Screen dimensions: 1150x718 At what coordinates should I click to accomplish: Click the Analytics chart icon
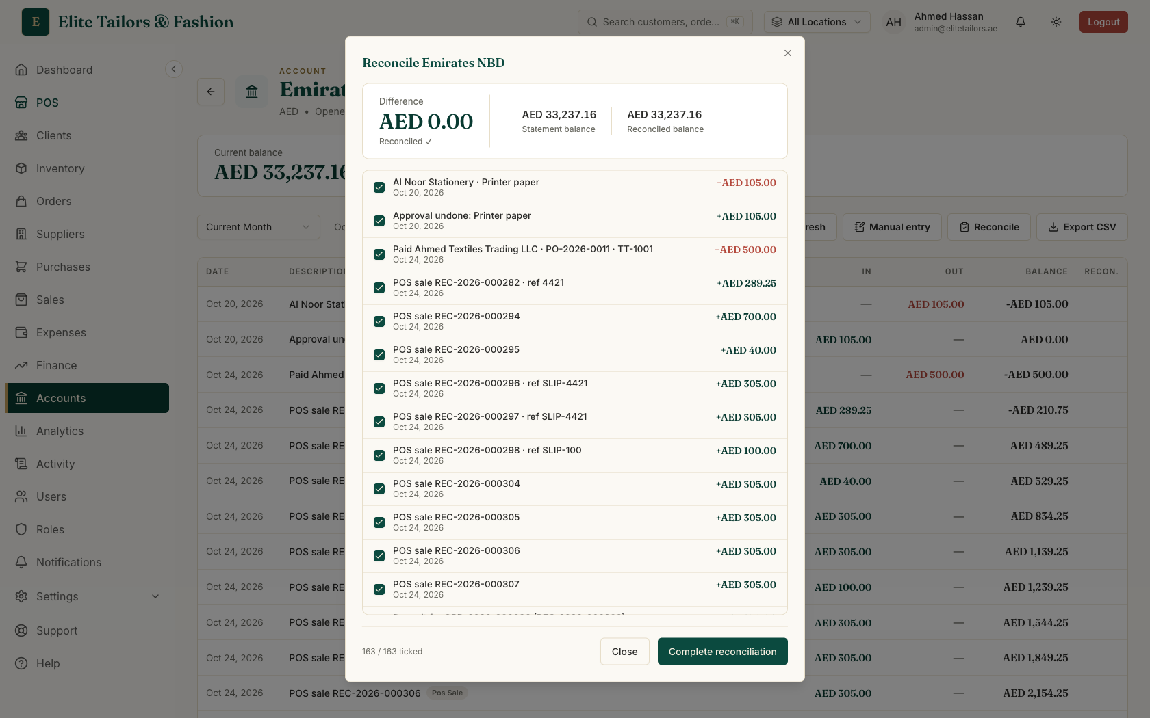pyautogui.click(x=21, y=431)
